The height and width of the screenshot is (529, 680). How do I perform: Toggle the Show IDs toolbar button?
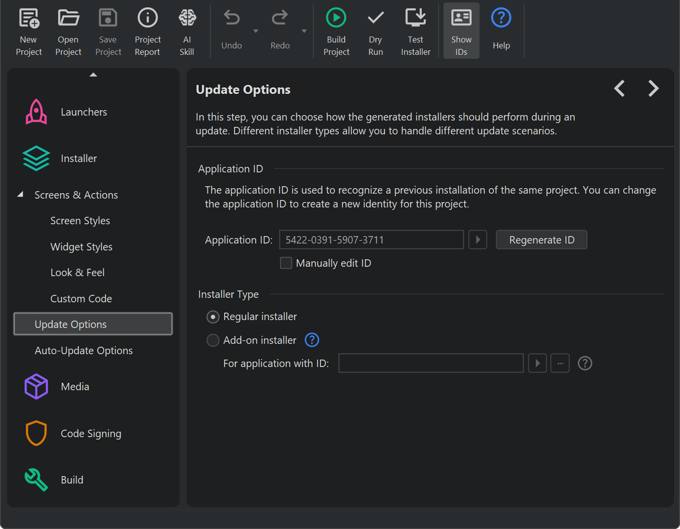pyautogui.click(x=461, y=31)
